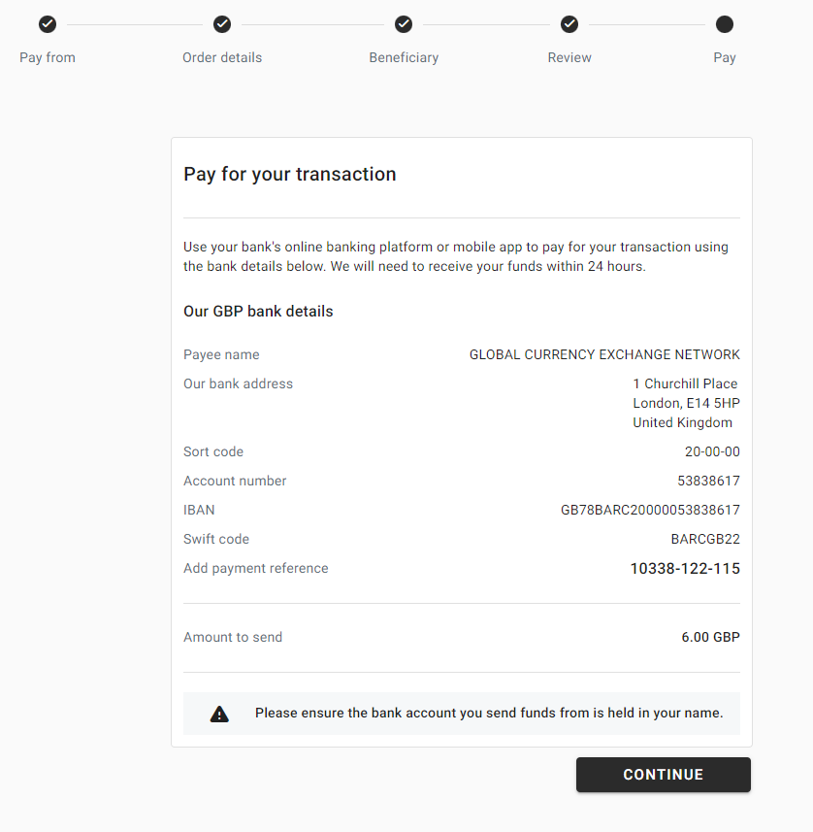Open the Review step label
The image size is (813, 832).
[569, 57]
